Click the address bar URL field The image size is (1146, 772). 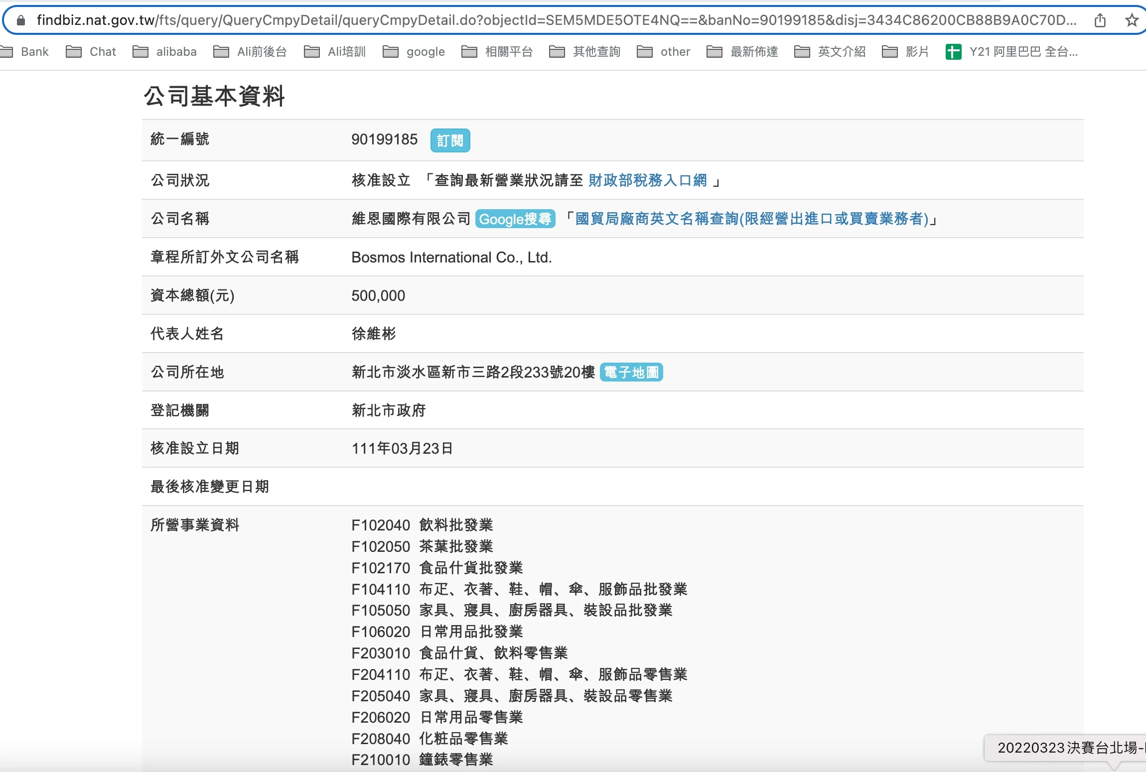[x=548, y=20]
